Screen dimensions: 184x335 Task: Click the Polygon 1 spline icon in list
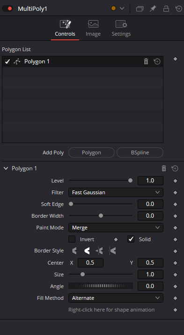pyautogui.click(x=17, y=62)
